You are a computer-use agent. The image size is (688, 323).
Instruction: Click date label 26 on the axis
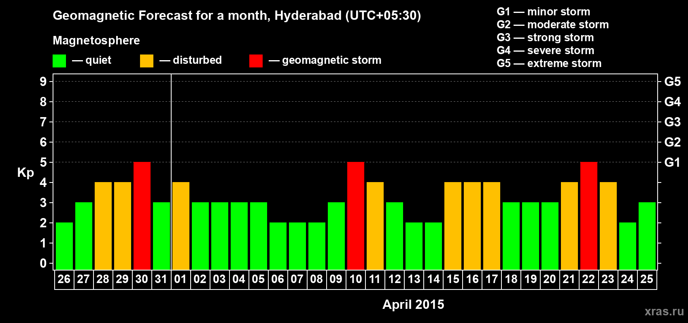click(64, 279)
